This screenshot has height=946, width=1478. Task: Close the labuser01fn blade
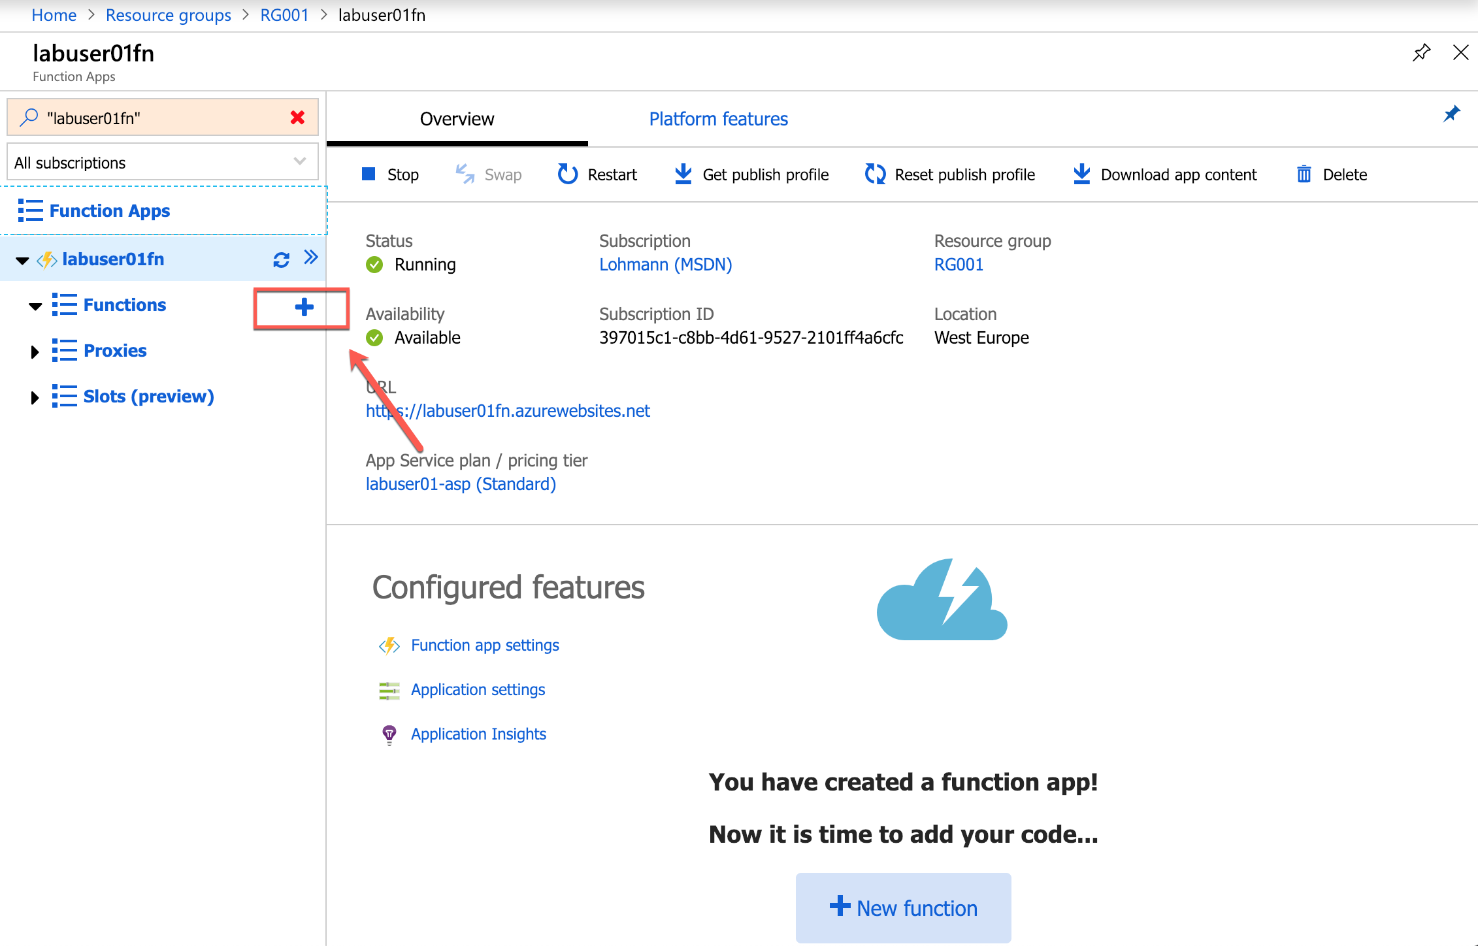click(1460, 52)
